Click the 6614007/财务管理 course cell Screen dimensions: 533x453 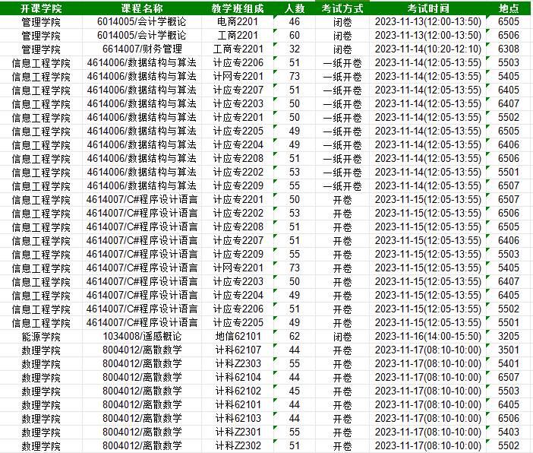[x=142, y=49]
